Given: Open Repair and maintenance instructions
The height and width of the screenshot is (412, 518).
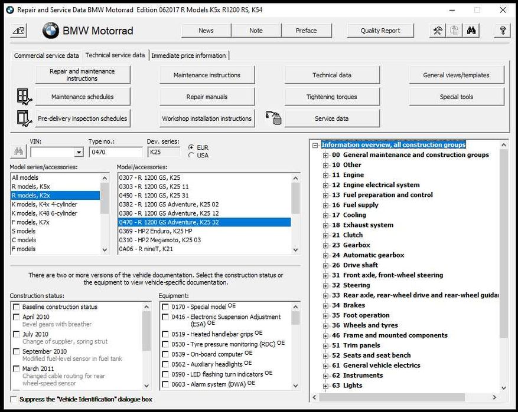Looking at the screenshot, I should click(82, 75).
